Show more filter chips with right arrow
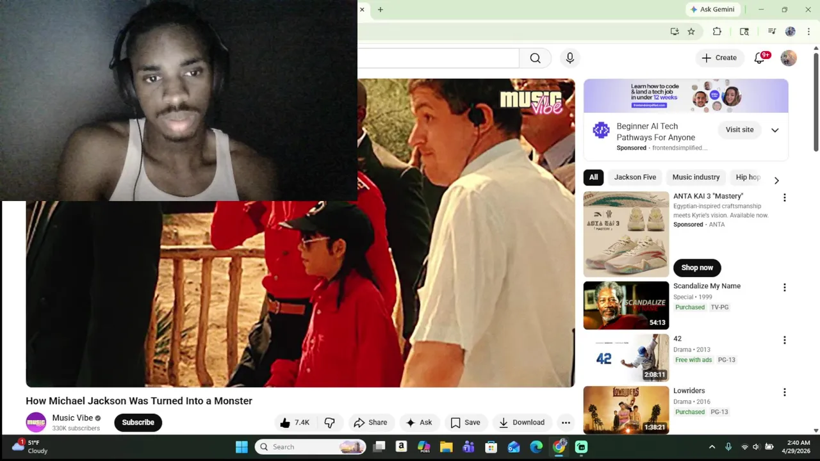This screenshot has width=820, height=461. click(776, 181)
